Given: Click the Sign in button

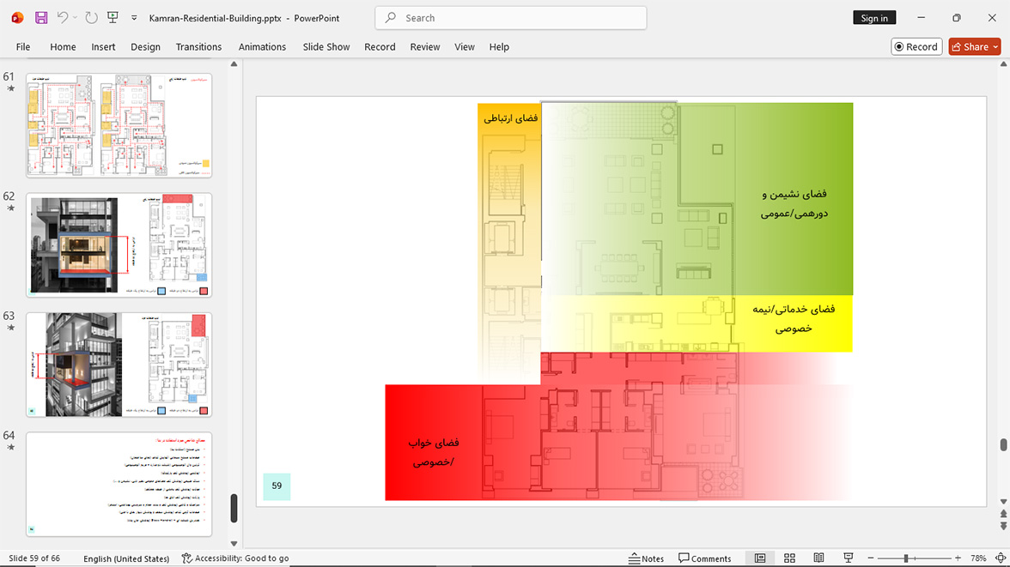Looking at the screenshot, I should [874, 18].
